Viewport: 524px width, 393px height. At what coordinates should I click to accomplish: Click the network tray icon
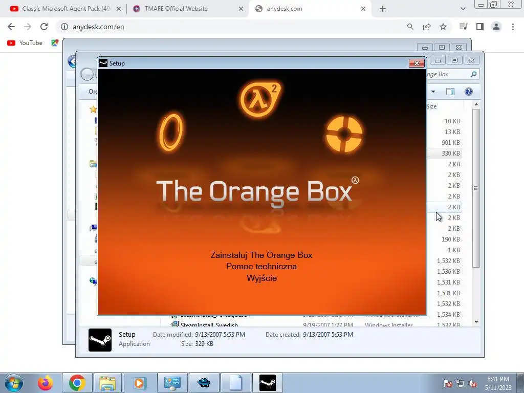click(x=460, y=383)
